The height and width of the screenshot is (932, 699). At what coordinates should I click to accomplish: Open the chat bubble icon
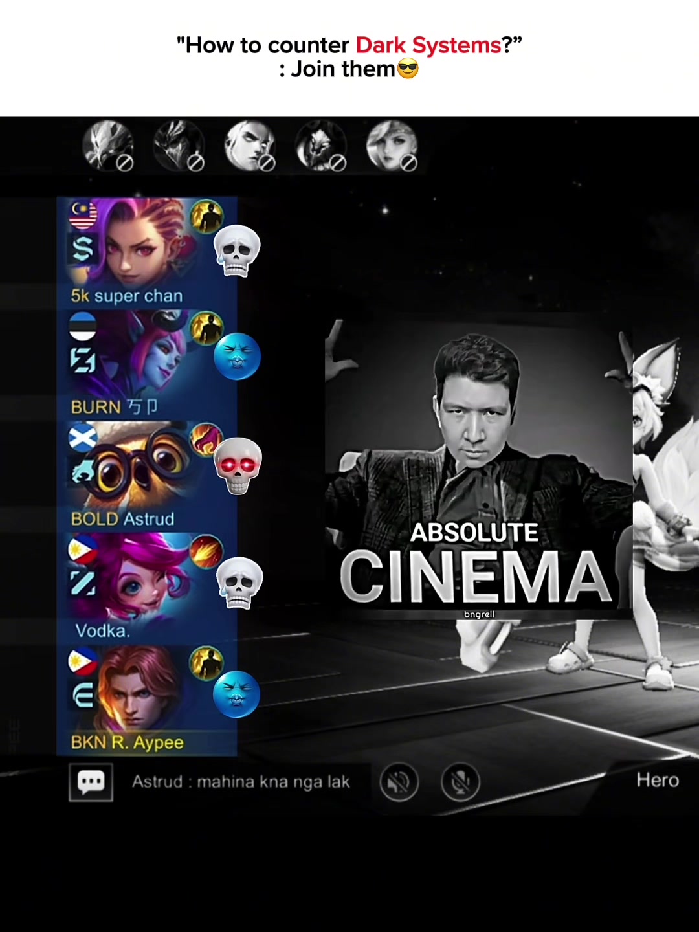(x=91, y=782)
